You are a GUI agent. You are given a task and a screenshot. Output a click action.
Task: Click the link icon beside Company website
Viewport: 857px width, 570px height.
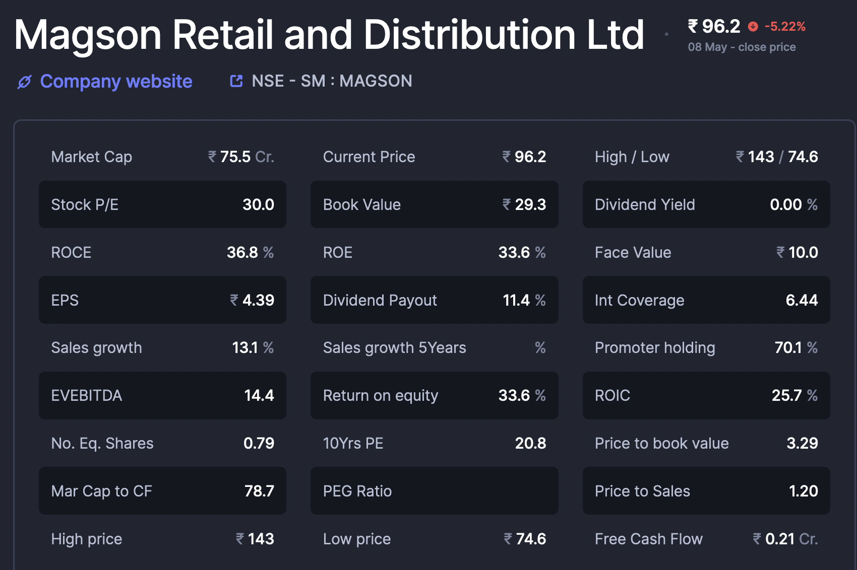click(25, 82)
